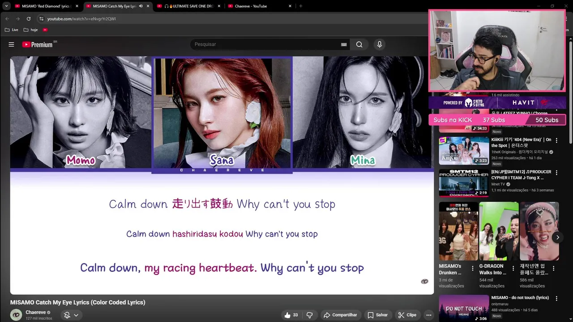Open the hoje bookmarks folder
This screenshot has width=573, height=322.
pos(31,30)
